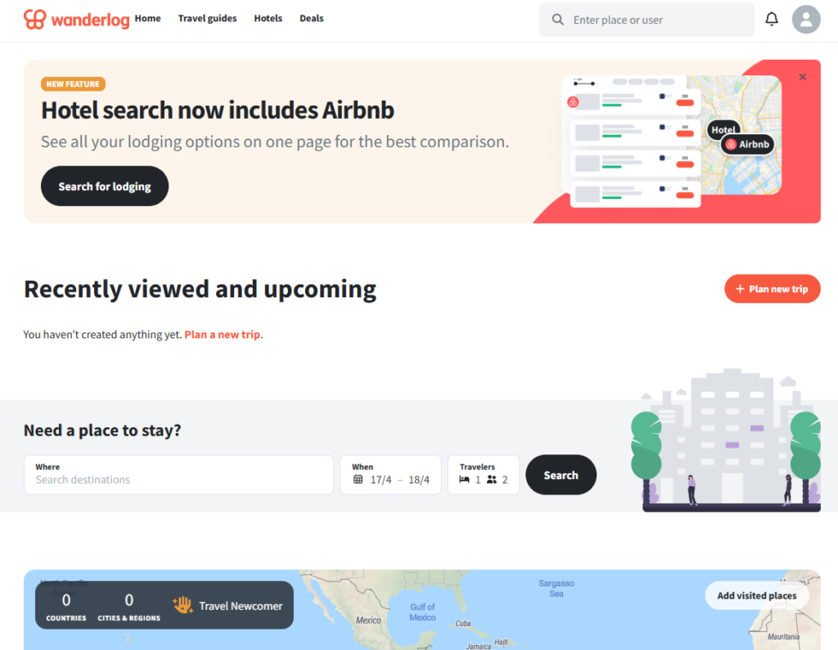Open Travel guides in navigation
838x650 pixels.
[x=207, y=18]
